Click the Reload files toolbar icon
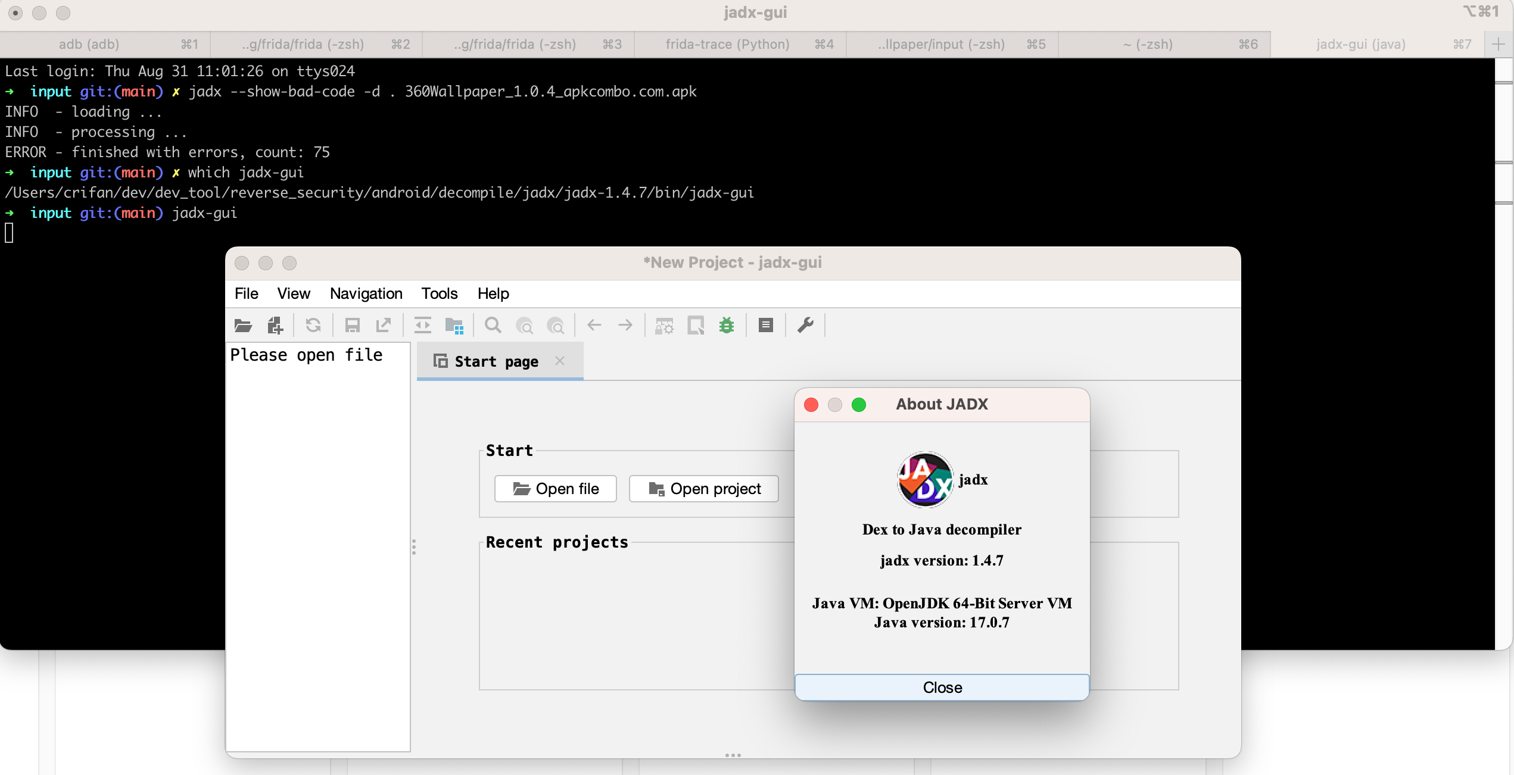This screenshot has width=1514, height=775. (313, 326)
